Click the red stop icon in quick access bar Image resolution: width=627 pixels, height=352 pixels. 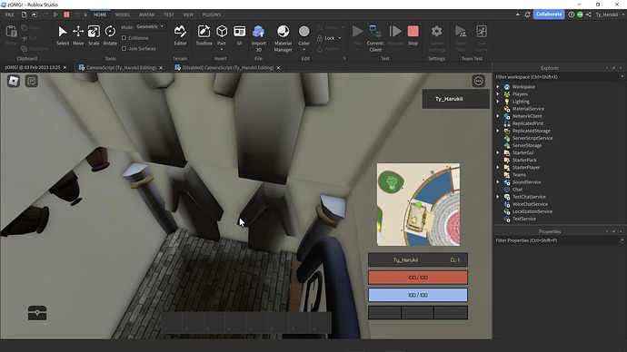click(66, 15)
